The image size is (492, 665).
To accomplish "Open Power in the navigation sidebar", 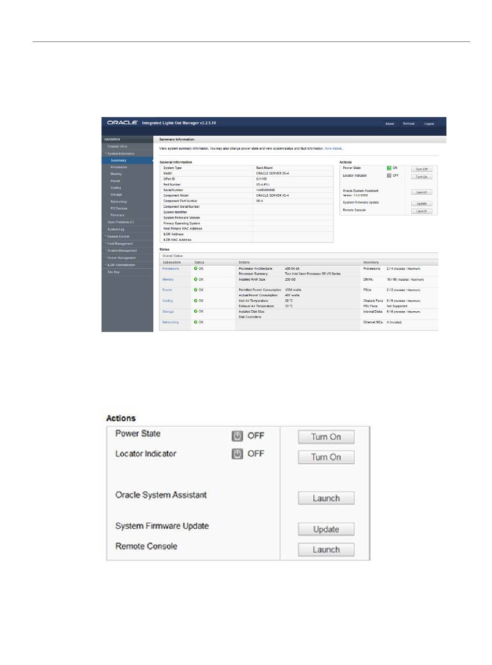I will [x=115, y=181].
